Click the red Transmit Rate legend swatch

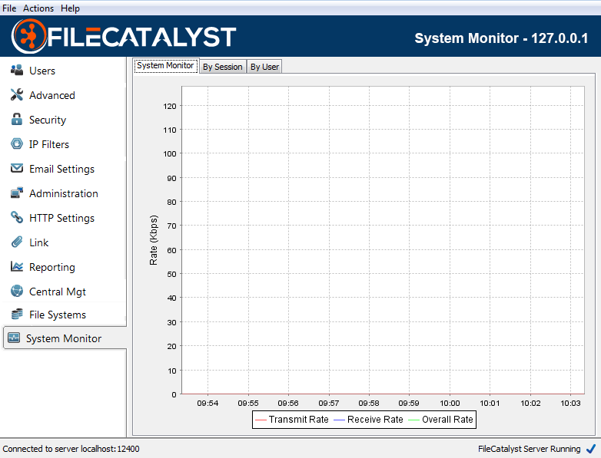pyautogui.click(x=261, y=420)
